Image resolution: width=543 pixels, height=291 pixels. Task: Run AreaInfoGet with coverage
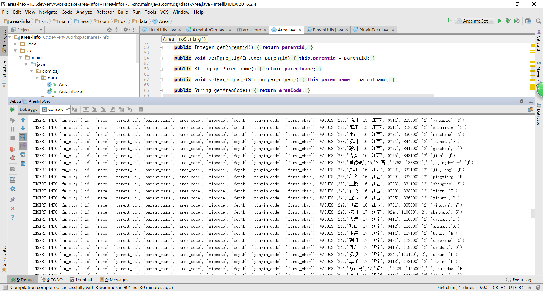517,21
